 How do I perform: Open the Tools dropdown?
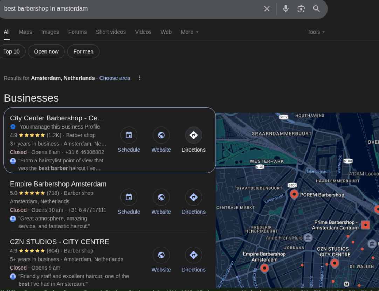316,32
